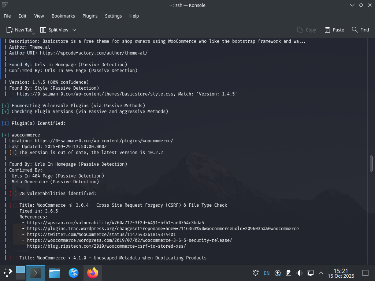Screen dimensions: 375x281
Task: Click the terminal vertical scrollbar handle
Action: pos(371,164)
